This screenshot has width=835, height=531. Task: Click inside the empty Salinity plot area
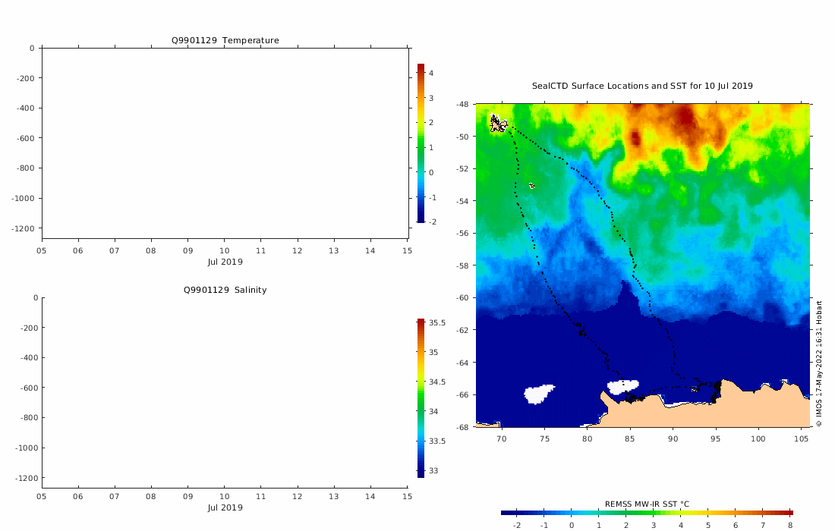[x=225, y=393]
